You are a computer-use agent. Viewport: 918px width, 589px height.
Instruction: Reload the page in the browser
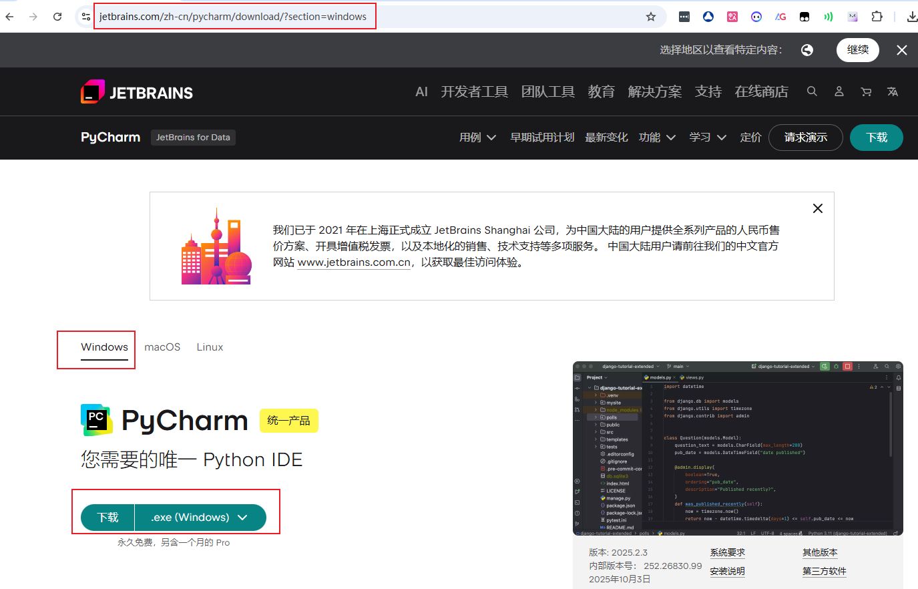pos(57,17)
